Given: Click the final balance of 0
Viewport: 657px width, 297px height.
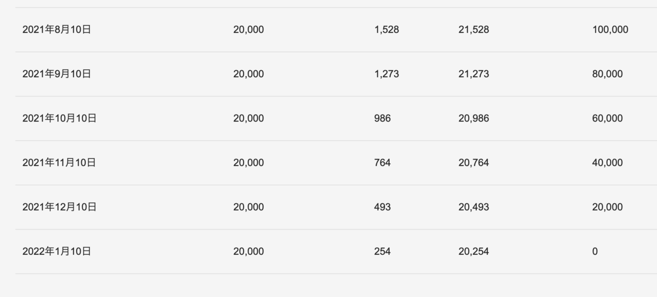Looking at the screenshot, I should tap(595, 252).
